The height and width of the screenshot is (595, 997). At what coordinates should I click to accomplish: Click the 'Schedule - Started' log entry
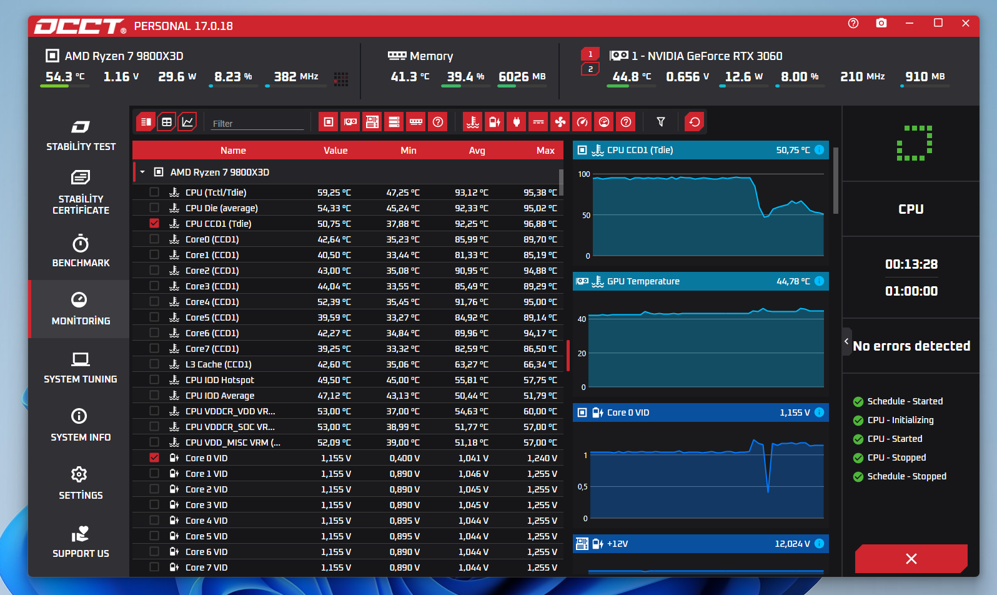coord(905,401)
